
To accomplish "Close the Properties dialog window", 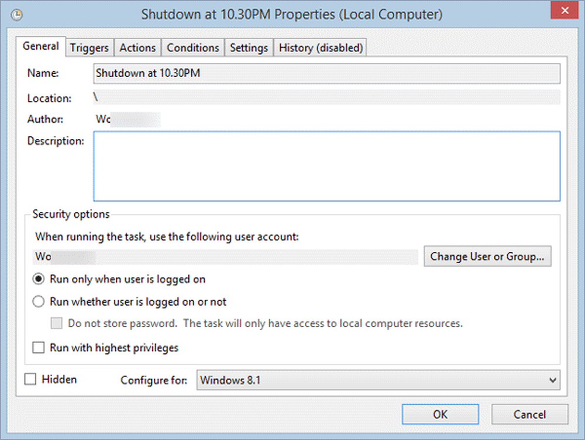I will tap(563, 12).
